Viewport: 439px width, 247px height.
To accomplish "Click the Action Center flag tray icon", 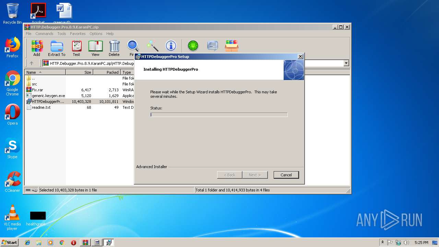I will coord(390,243).
